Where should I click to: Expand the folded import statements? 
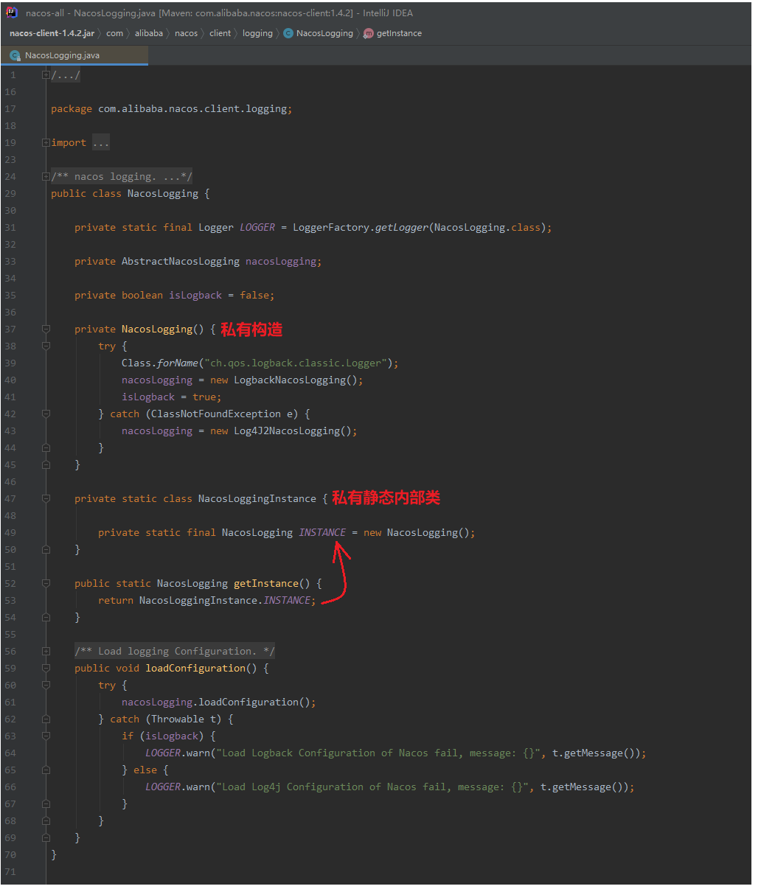[46, 142]
